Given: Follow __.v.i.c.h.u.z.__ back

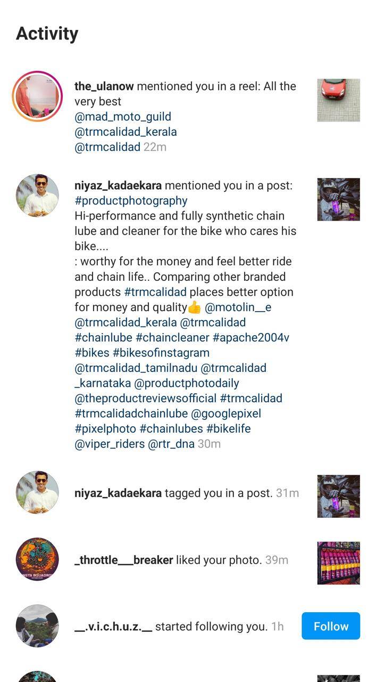Looking at the screenshot, I should point(331,626).
